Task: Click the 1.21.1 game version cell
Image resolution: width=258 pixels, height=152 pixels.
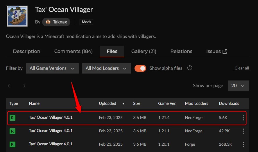Action: point(164,131)
